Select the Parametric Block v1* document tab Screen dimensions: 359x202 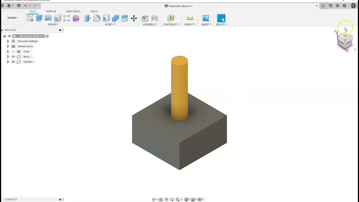(x=178, y=6)
